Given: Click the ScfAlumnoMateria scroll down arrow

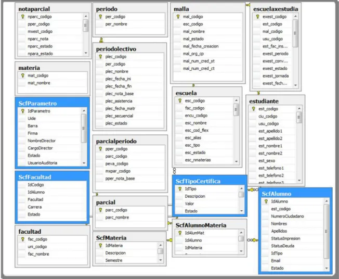Looking at the screenshot, I should tap(241, 251).
